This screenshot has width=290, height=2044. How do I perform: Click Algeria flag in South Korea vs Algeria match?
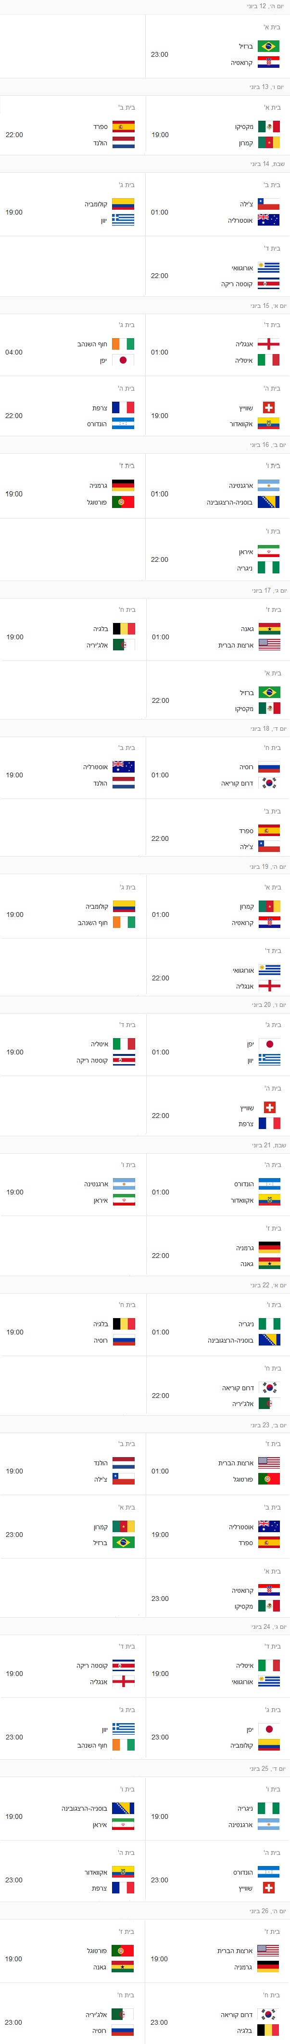point(269,1403)
